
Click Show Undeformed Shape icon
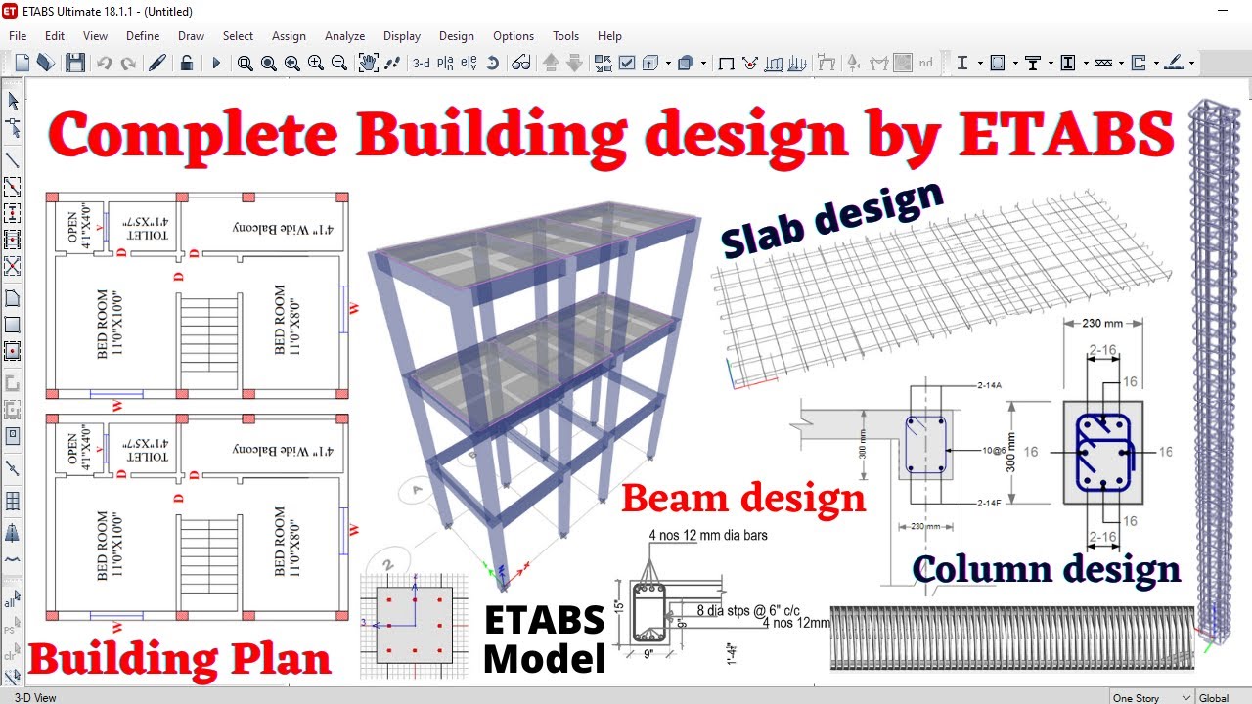[727, 63]
